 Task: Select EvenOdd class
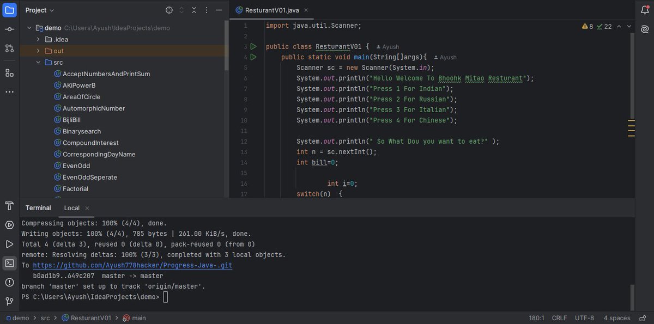tap(71, 166)
